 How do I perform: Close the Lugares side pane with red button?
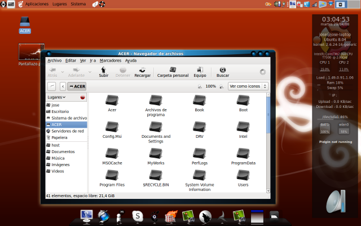click(x=82, y=98)
